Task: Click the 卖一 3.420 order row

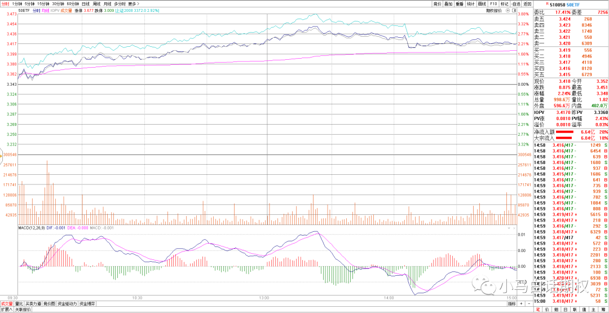Action: [571, 43]
